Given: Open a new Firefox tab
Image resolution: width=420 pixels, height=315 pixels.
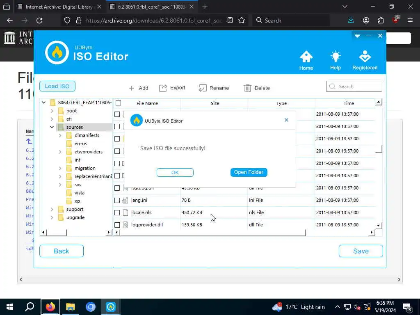Looking at the screenshot, I should point(205,7).
